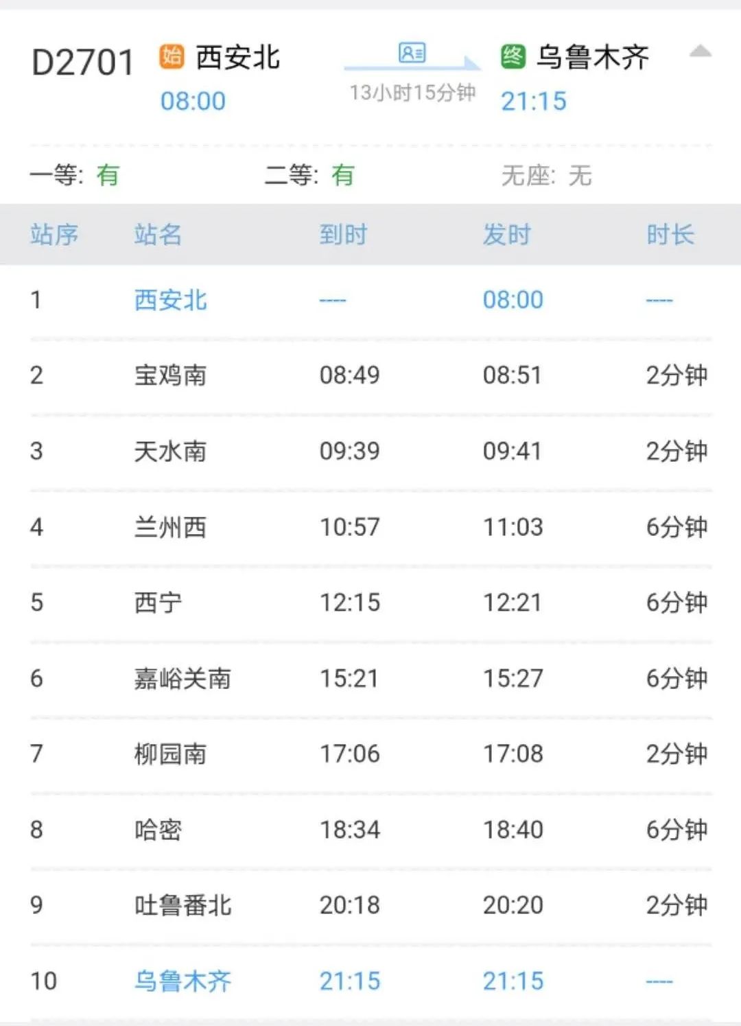Click the 时长 column header

point(670,235)
